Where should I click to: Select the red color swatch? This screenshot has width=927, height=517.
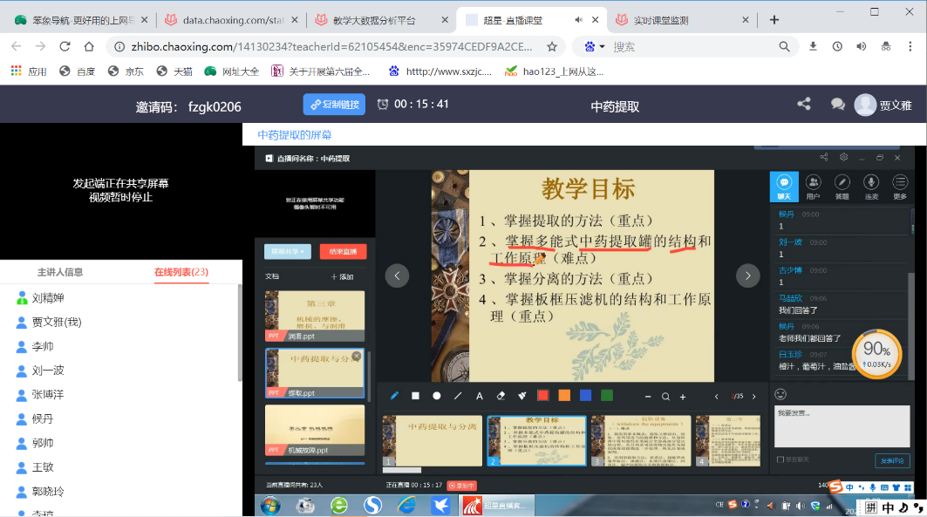(x=543, y=396)
